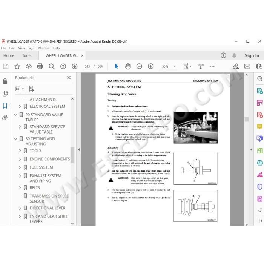Collapse right tools pane arrow
This screenshot has width=264, height=264.
click(x=251, y=149)
